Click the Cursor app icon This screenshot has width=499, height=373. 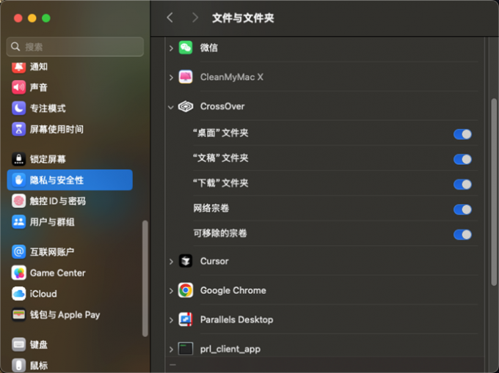coord(186,261)
